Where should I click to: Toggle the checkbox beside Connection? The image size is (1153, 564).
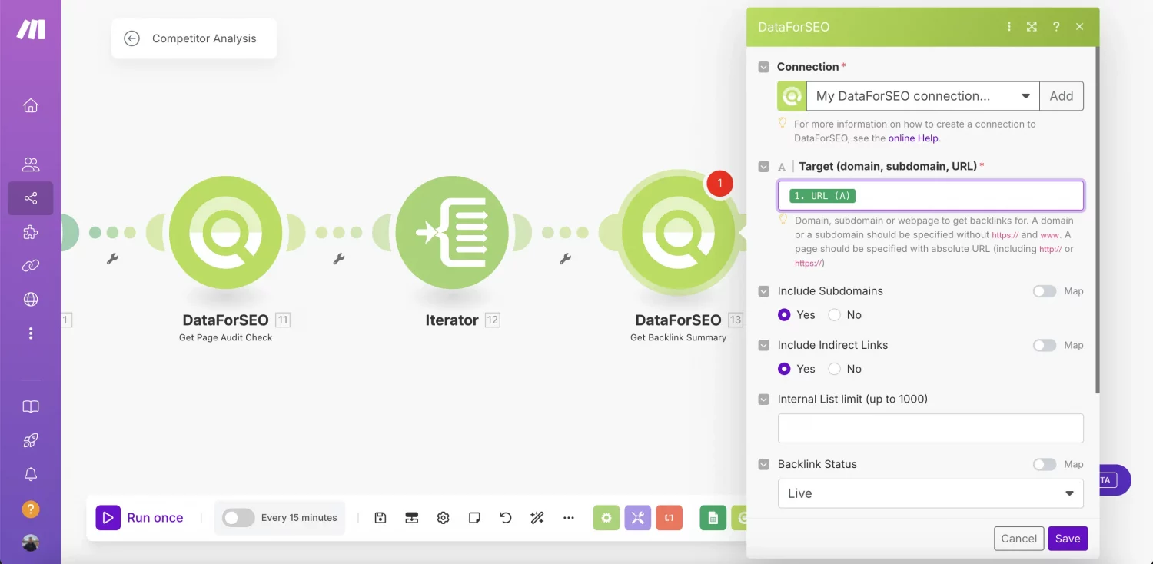(763, 67)
